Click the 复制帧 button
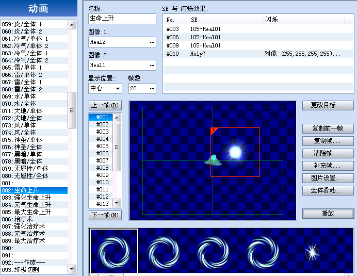 tap(328, 141)
